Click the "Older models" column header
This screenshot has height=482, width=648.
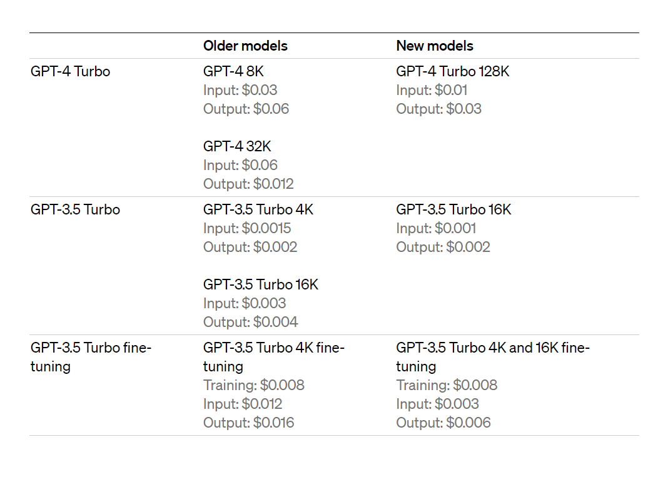[x=245, y=46]
